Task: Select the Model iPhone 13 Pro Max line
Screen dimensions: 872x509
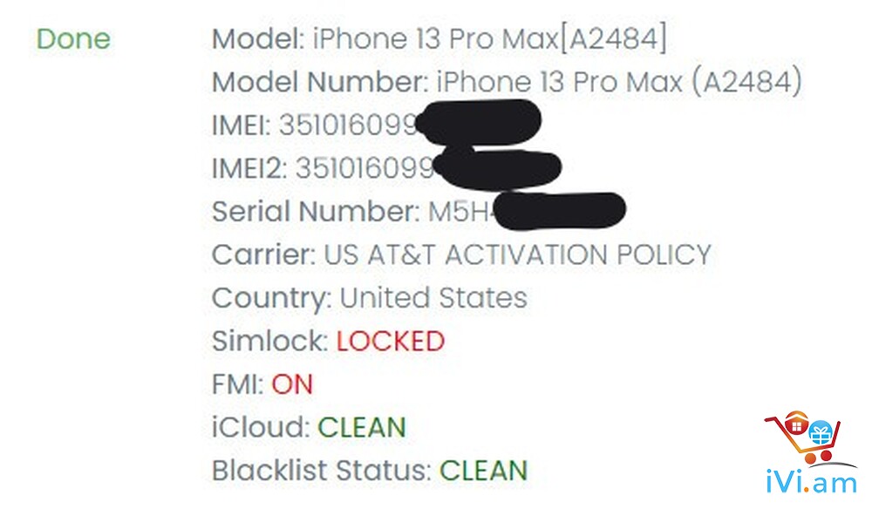Action: 439,39
